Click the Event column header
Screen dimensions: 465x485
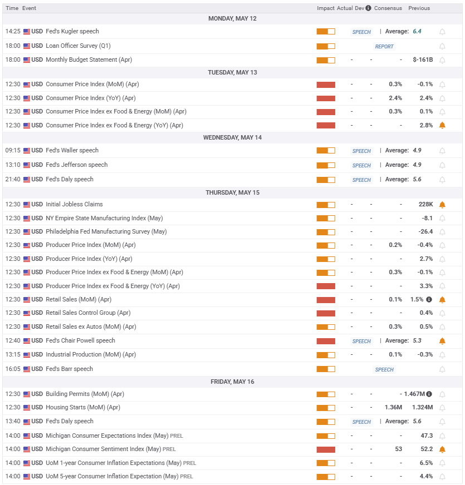pyautogui.click(x=29, y=8)
